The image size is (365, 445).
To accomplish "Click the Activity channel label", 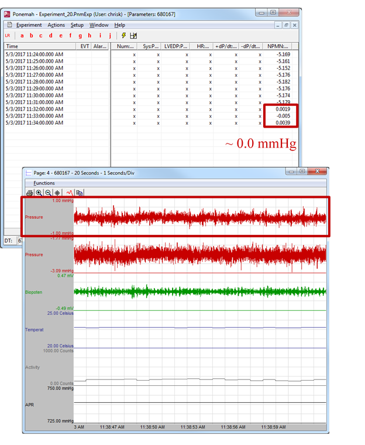I will (33, 367).
